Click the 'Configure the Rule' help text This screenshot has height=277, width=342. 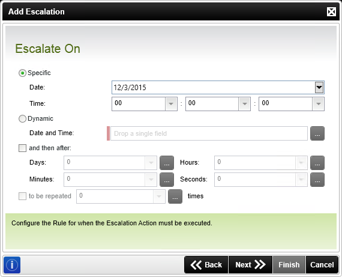[x=112, y=223]
